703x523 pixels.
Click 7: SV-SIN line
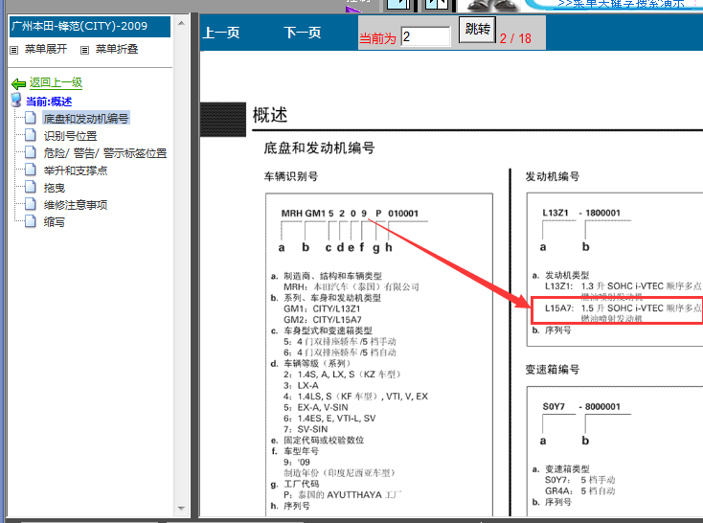click(x=306, y=429)
